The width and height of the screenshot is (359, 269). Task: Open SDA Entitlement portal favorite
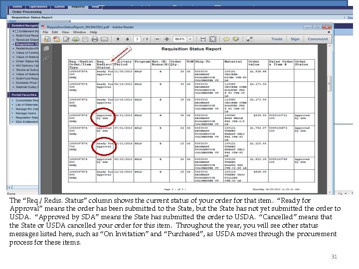coord(27,122)
